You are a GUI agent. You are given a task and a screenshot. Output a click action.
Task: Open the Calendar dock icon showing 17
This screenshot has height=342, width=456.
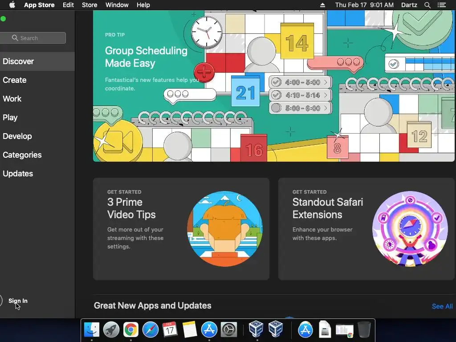(x=170, y=330)
